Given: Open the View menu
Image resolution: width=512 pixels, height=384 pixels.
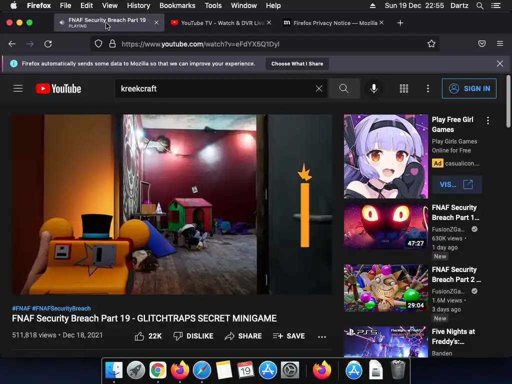Looking at the screenshot, I should point(109,5).
